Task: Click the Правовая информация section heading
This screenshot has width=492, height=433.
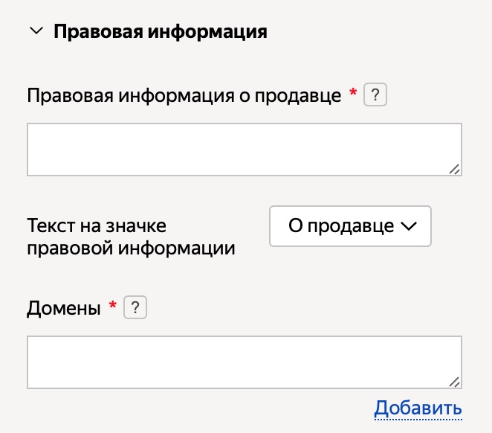Action: 161,32
